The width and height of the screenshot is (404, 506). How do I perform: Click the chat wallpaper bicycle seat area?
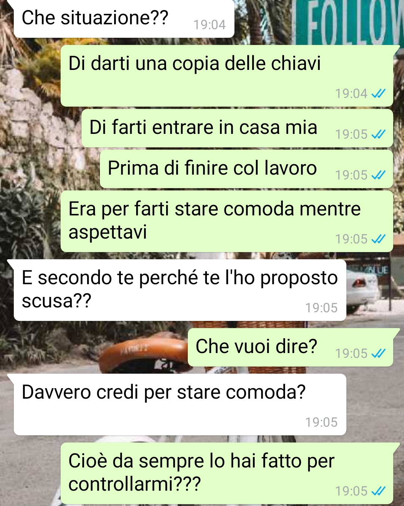tap(144, 352)
